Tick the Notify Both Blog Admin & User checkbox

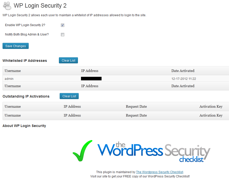click(62, 34)
